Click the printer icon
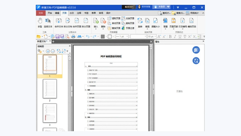The height and width of the screenshot is (136, 241). (73, 36)
